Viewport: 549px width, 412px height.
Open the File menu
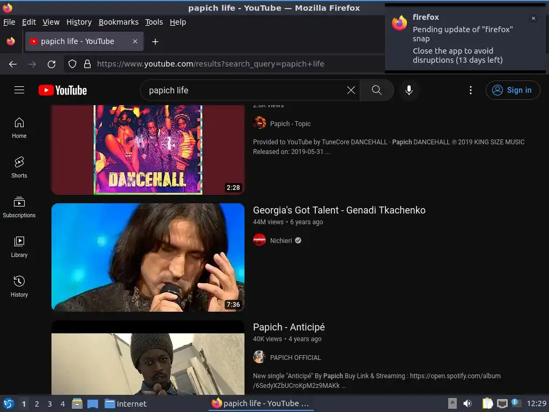(x=9, y=22)
